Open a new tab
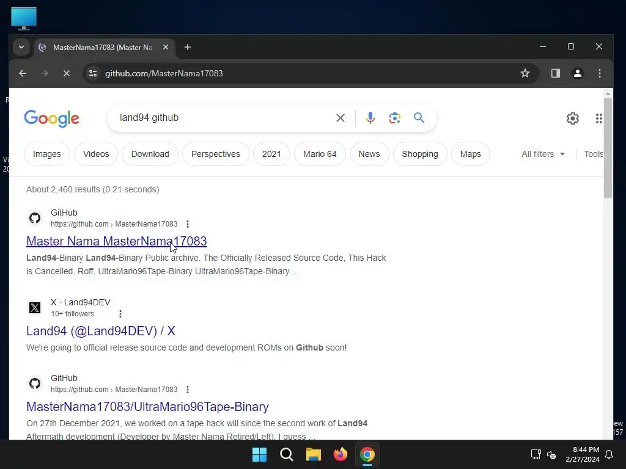The image size is (626, 469). [x=187, y=48]
